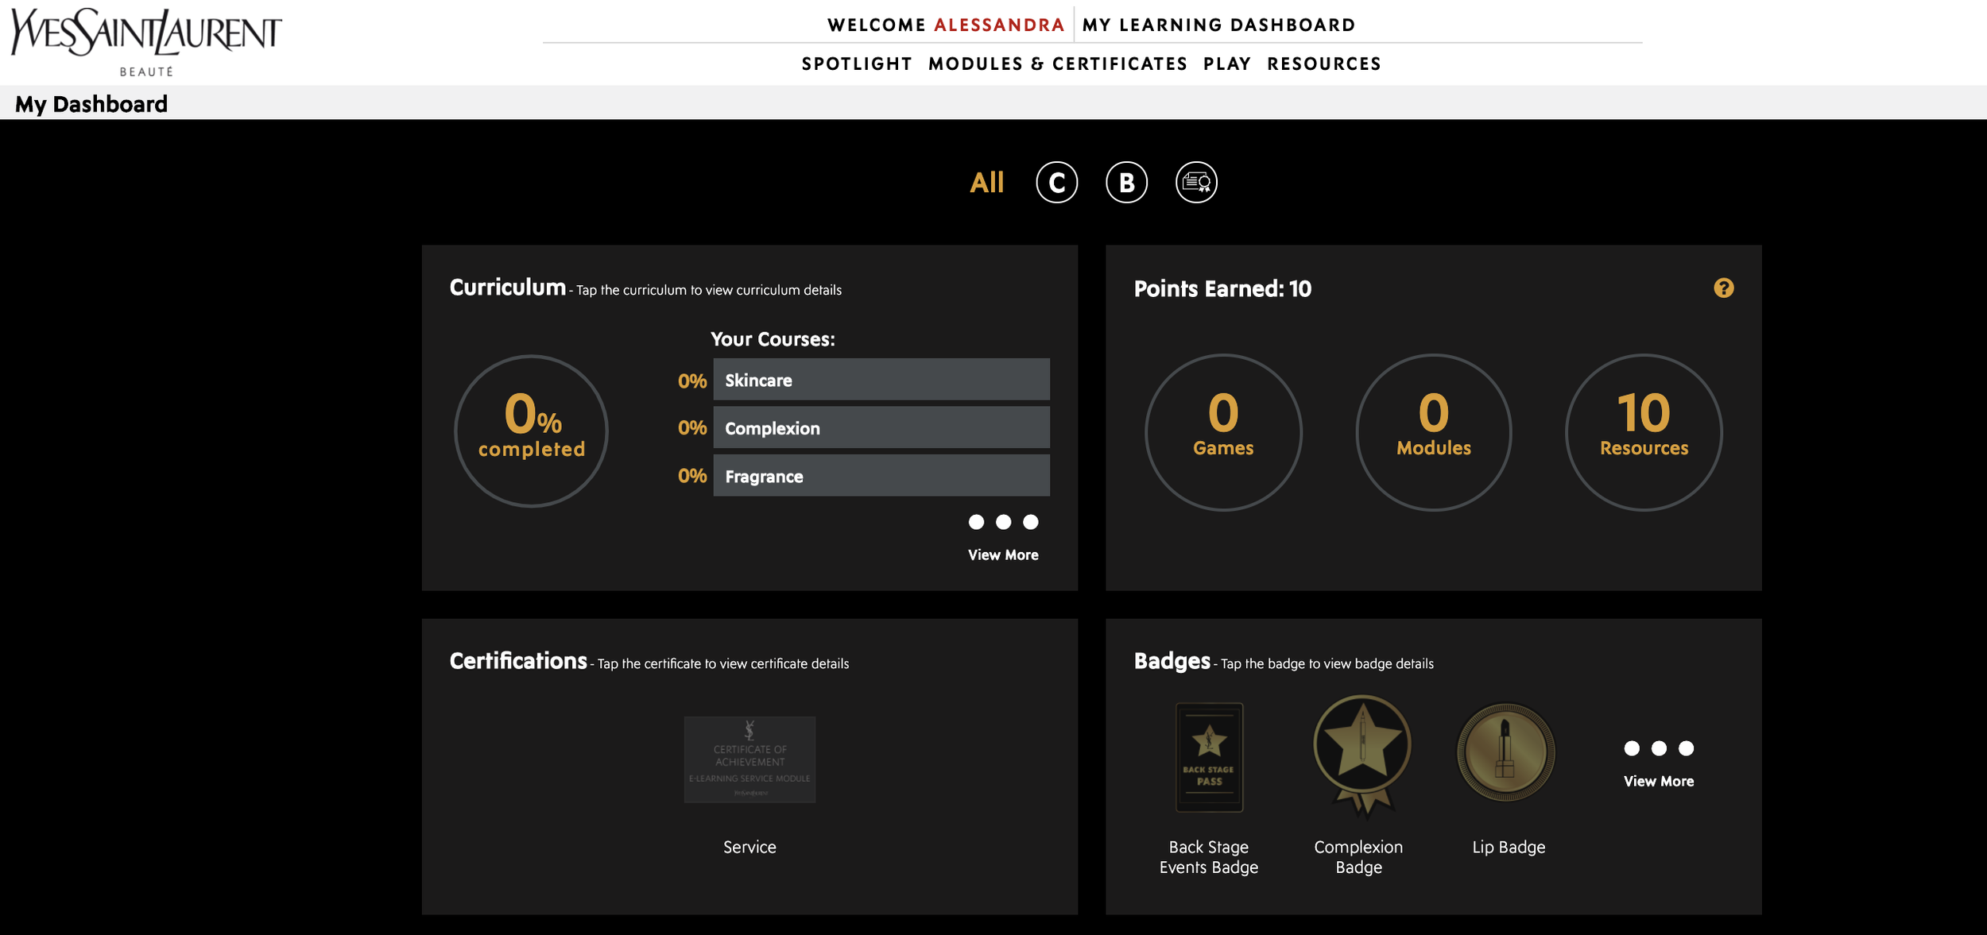Click the 'Points Earned: 10' heading
Screen dimensions: 1987x935
1222,288
